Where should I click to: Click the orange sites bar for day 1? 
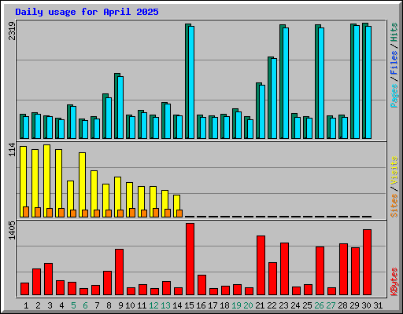tap(26, 212)
